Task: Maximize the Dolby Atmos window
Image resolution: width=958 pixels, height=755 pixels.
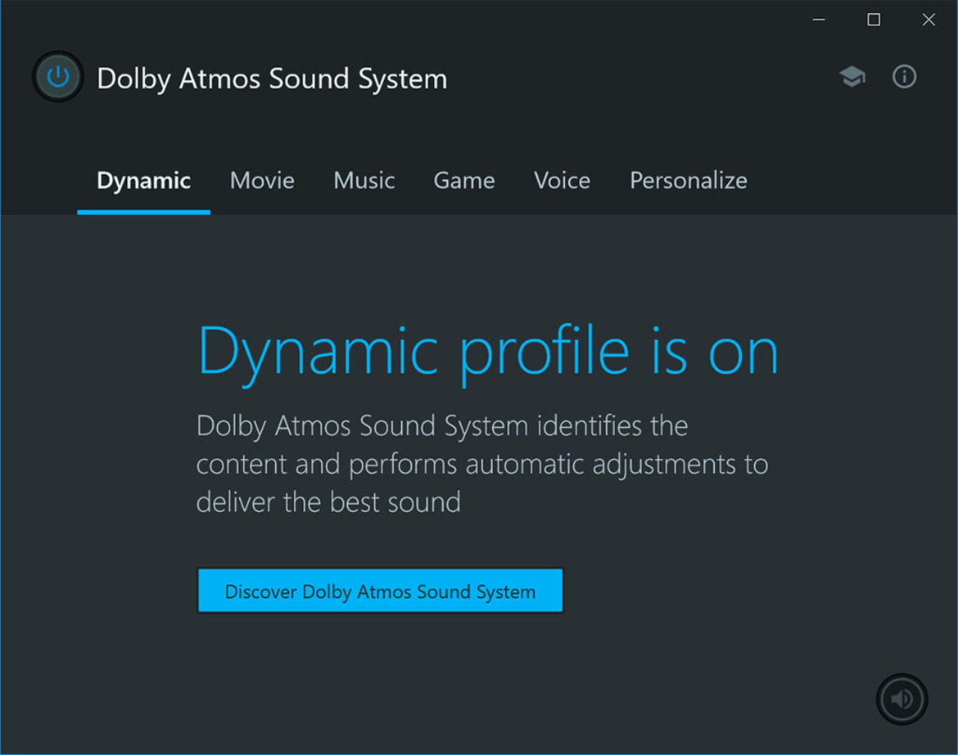Action: pos(874,20)
